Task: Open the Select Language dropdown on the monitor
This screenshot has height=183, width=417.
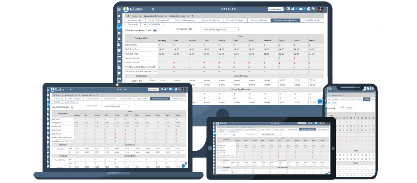Action: pyautogui.click(x=276, y=9)
